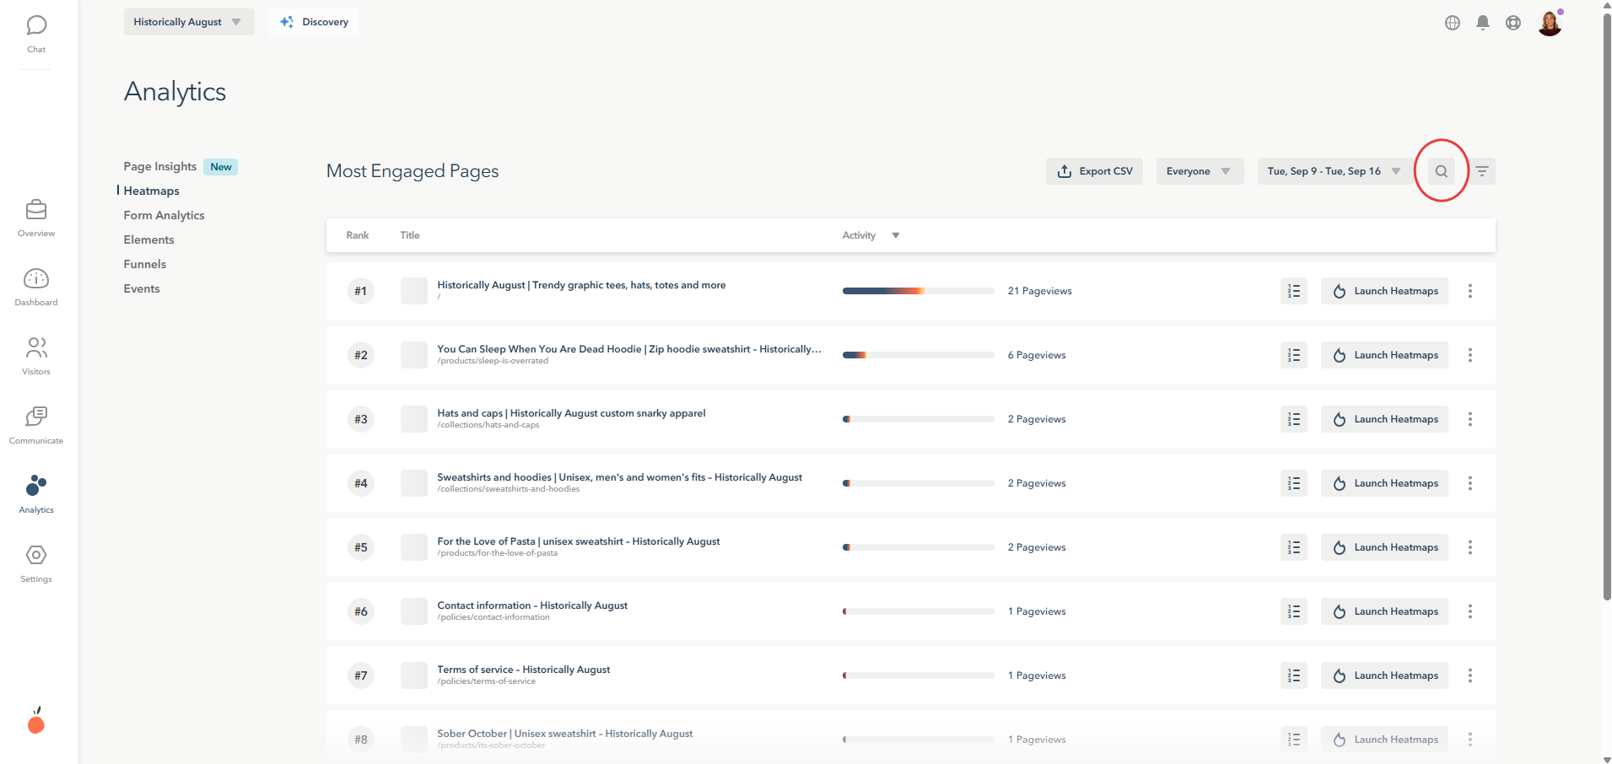Select Form Analytics in the submenu
This screenshot has height=764, width=1612.
[x=164, y=215]
